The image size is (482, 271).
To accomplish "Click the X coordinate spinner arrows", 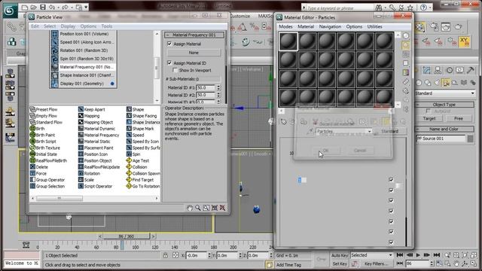I will point(209,255).
